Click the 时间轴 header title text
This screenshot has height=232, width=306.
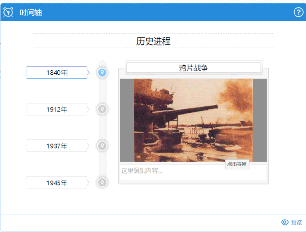[x=31, y=12]
